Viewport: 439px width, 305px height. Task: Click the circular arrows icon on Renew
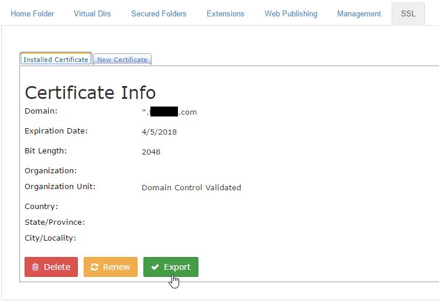click(94, 267)
